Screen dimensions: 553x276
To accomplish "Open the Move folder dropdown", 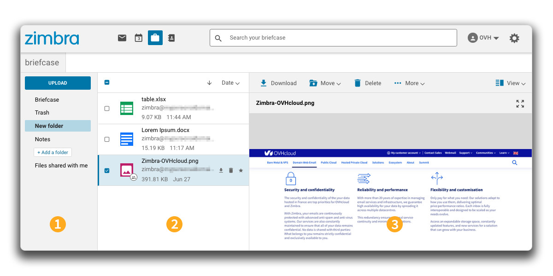I will pyautogui.click(x=325, y=83).
